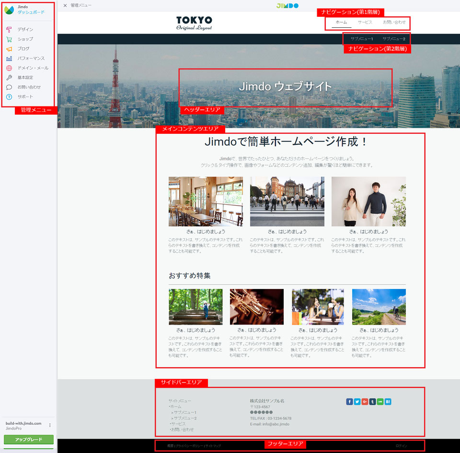The height and width of the screenshot is (453, 460).
Task: Share via the Google+ icon
Action: pos(365,402)
